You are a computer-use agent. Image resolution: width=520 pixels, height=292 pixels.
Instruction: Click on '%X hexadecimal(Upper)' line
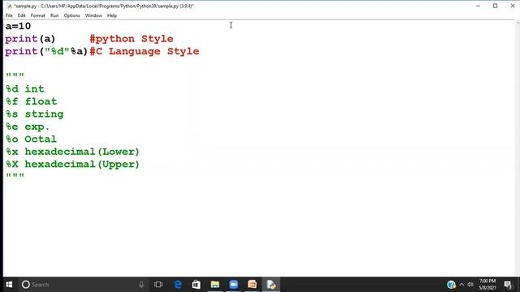click(72, 165)
